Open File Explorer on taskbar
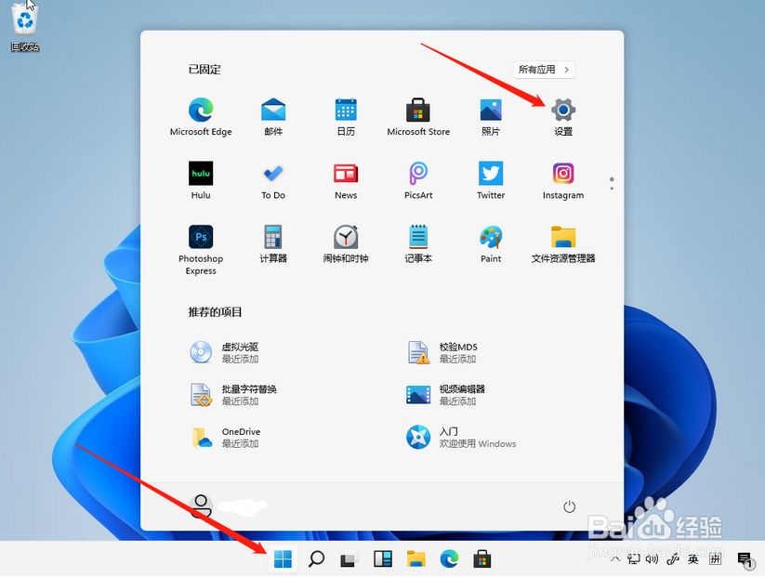This screenshot has height=578, width=765. (x=416, y=559)
